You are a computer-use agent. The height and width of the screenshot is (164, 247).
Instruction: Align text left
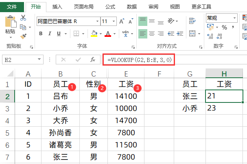(x=143, y=34)
